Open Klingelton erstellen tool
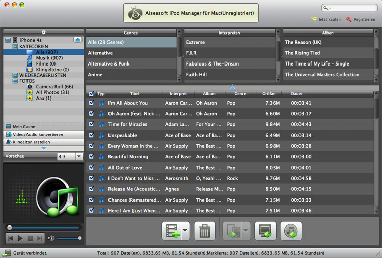This screenshot has width=382, height=258. (x=44, y=142)
